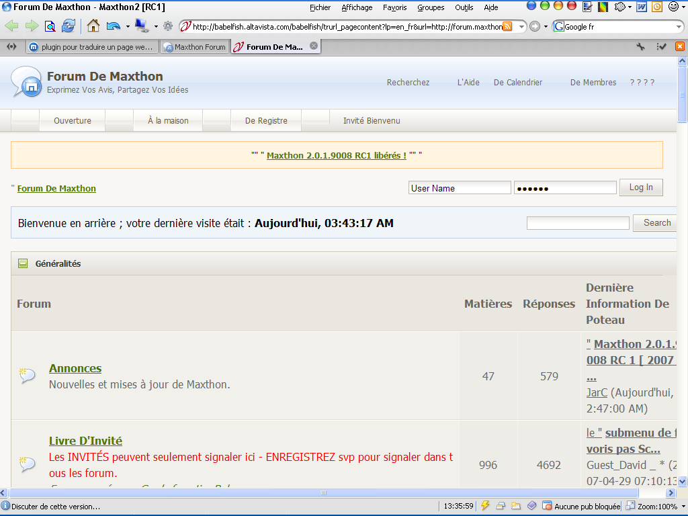Screen dimensions: 688x516
Task: Close the Forum De Ma... tab
Action: [314, 46]
